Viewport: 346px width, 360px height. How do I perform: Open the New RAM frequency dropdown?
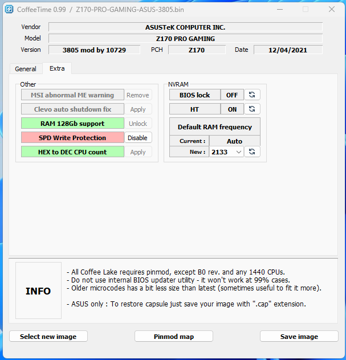(x=226, y=152)
